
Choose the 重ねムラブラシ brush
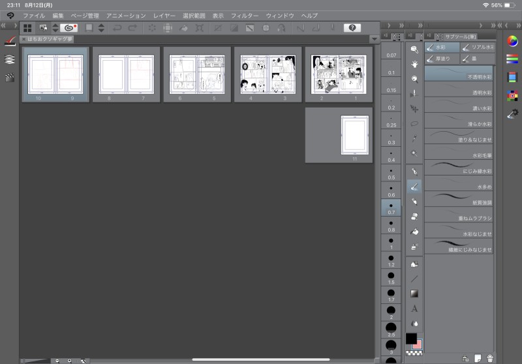click(x=459, y=215)
